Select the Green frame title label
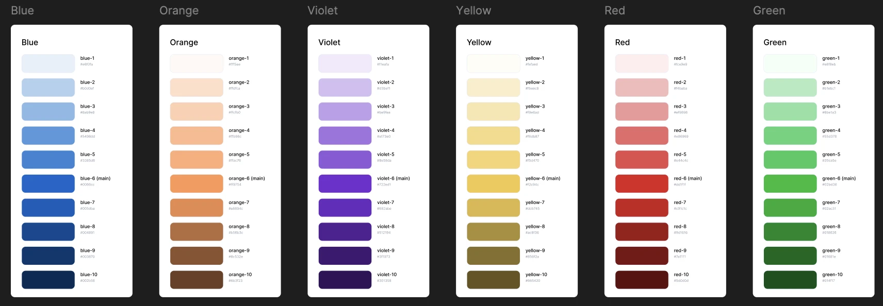The image size is (883, 306). [x=769, y=10]
